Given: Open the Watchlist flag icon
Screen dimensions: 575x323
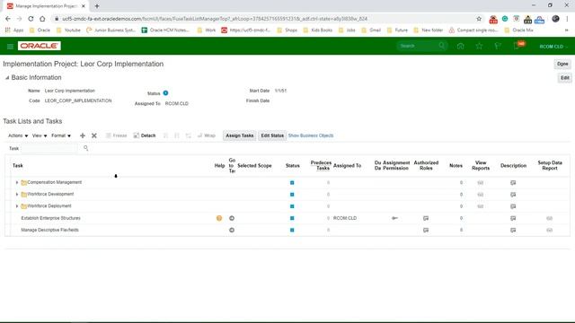Looking at the screenshot, I should click(x=498, y=46).
